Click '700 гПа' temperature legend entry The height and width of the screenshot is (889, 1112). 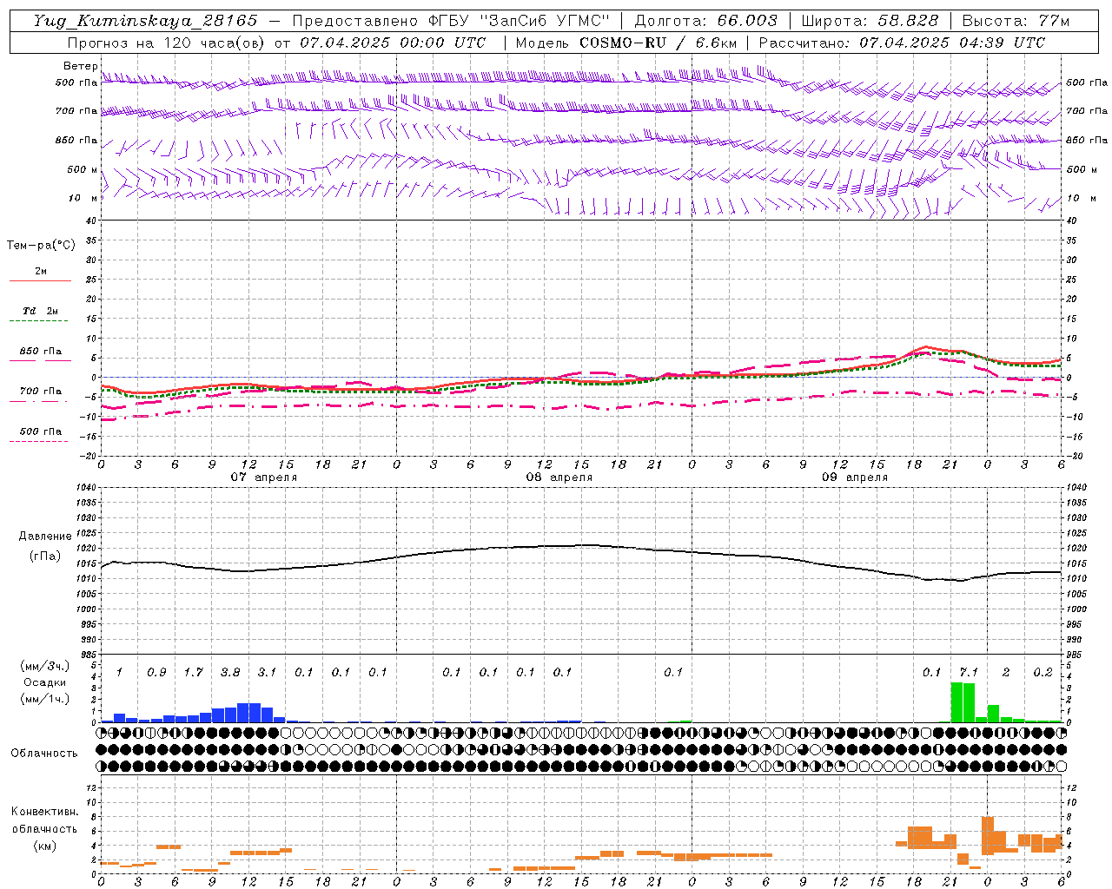(40, 392)
